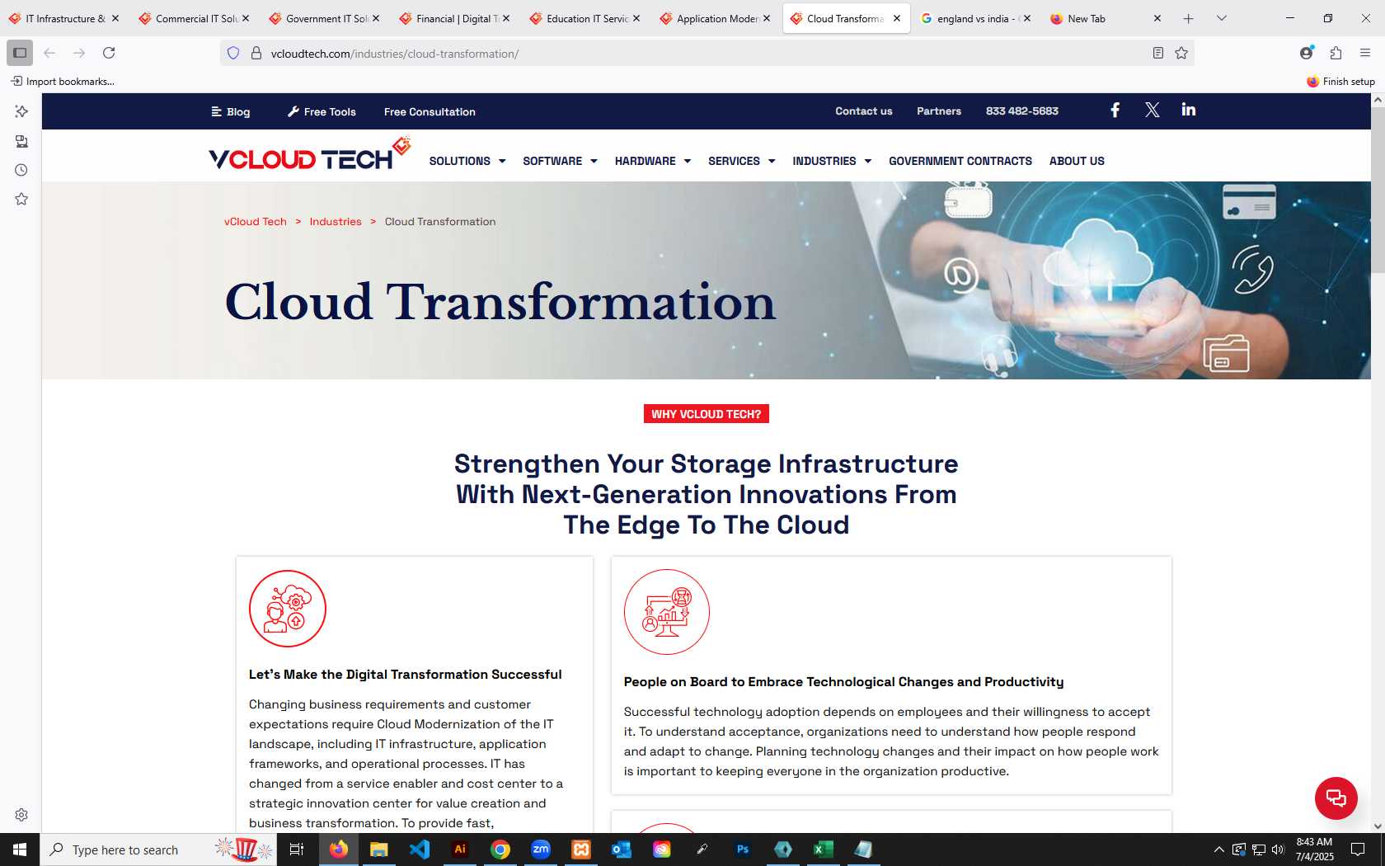
Task: Open Firefox account profile icon
Action: pyautogui.click(x=1307, y=53)
